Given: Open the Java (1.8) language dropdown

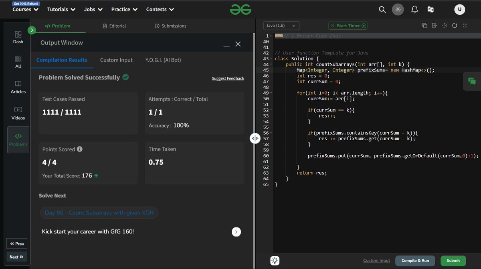Looking at the screenshot, I should coord(281,26).
